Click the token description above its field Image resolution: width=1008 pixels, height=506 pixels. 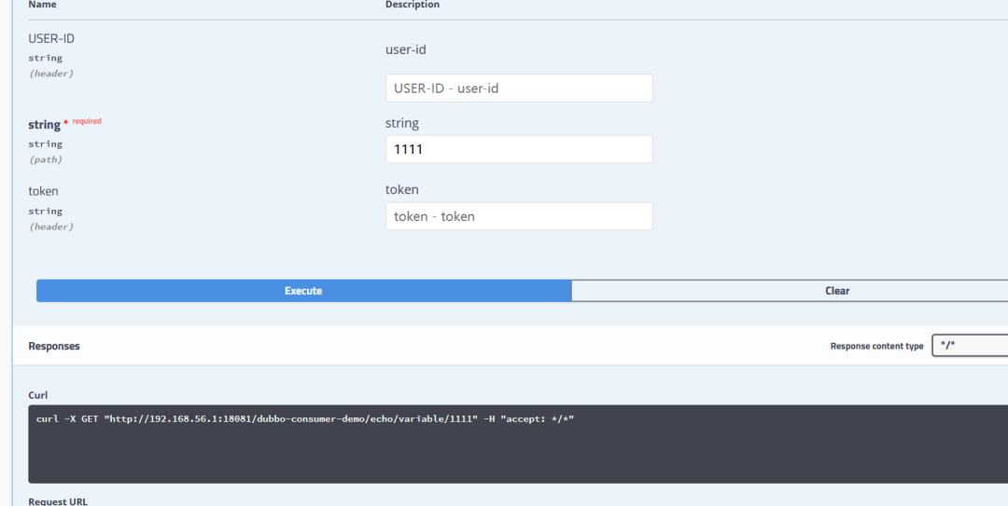pyautogui.click(x=401, y=189)
